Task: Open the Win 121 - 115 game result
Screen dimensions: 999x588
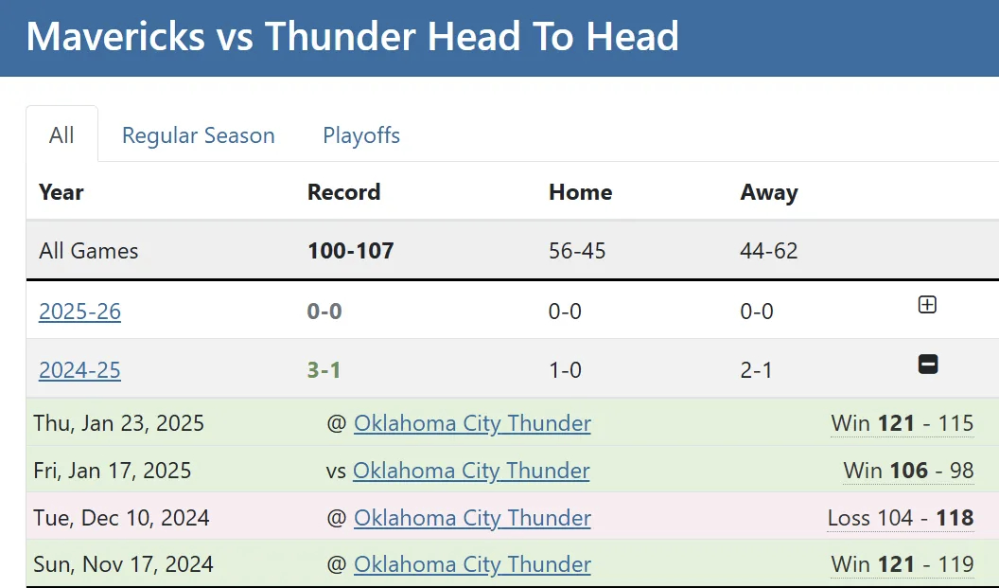Action: coord(903,423)
